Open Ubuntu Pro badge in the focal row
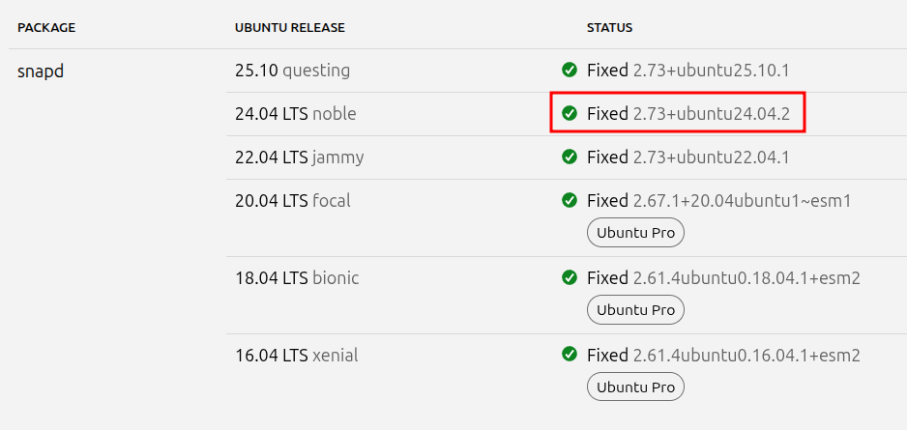This screenshot has height=430, width=907. (635, 233)
